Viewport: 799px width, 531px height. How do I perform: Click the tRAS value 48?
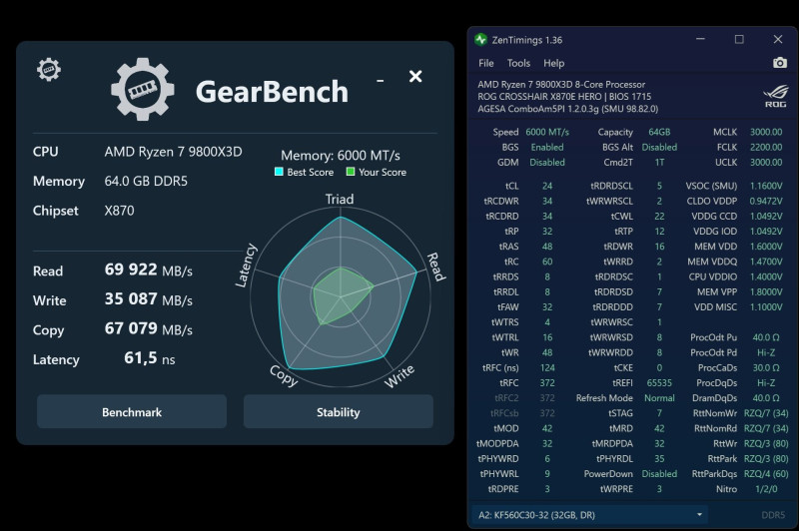coord(547,247)
